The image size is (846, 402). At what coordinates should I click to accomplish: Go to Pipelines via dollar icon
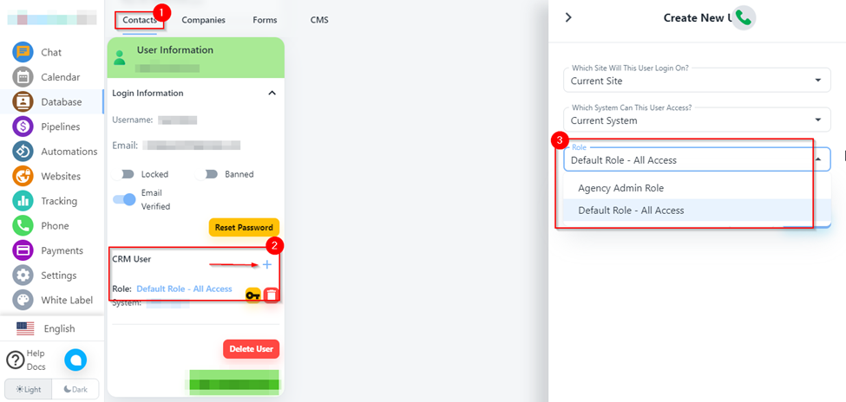(x=23, y=126)
